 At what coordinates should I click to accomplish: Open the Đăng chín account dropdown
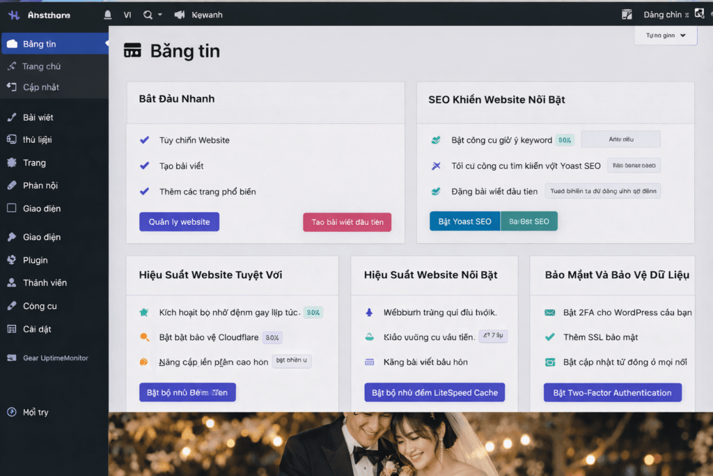click(666, 15)
